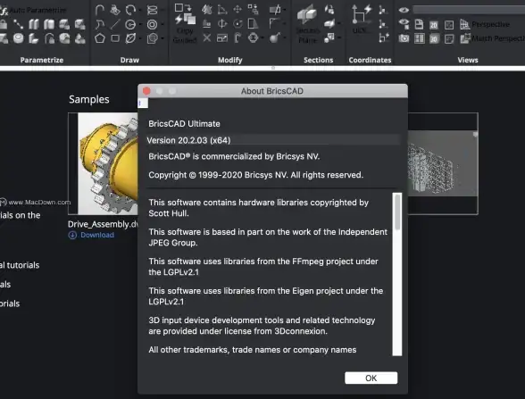
Task: Click the Section Plane tool
Action: (307, 23)
